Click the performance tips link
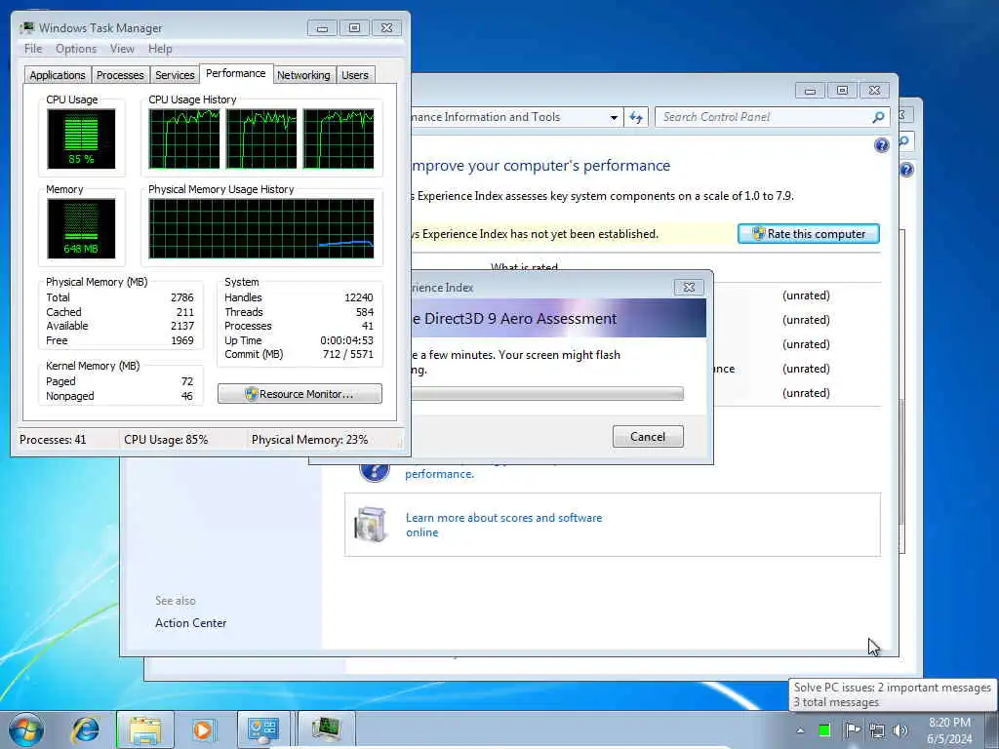Viewport: 999px width, 749px height. pyautogui.click(x=440, y=474)
